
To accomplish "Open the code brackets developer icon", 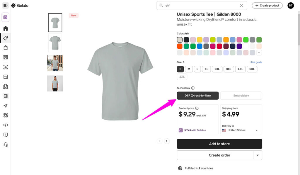I will (x=6, y=125).
